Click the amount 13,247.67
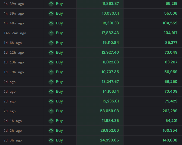The height and width of the screenshot is (145, 182). [110, 82]
